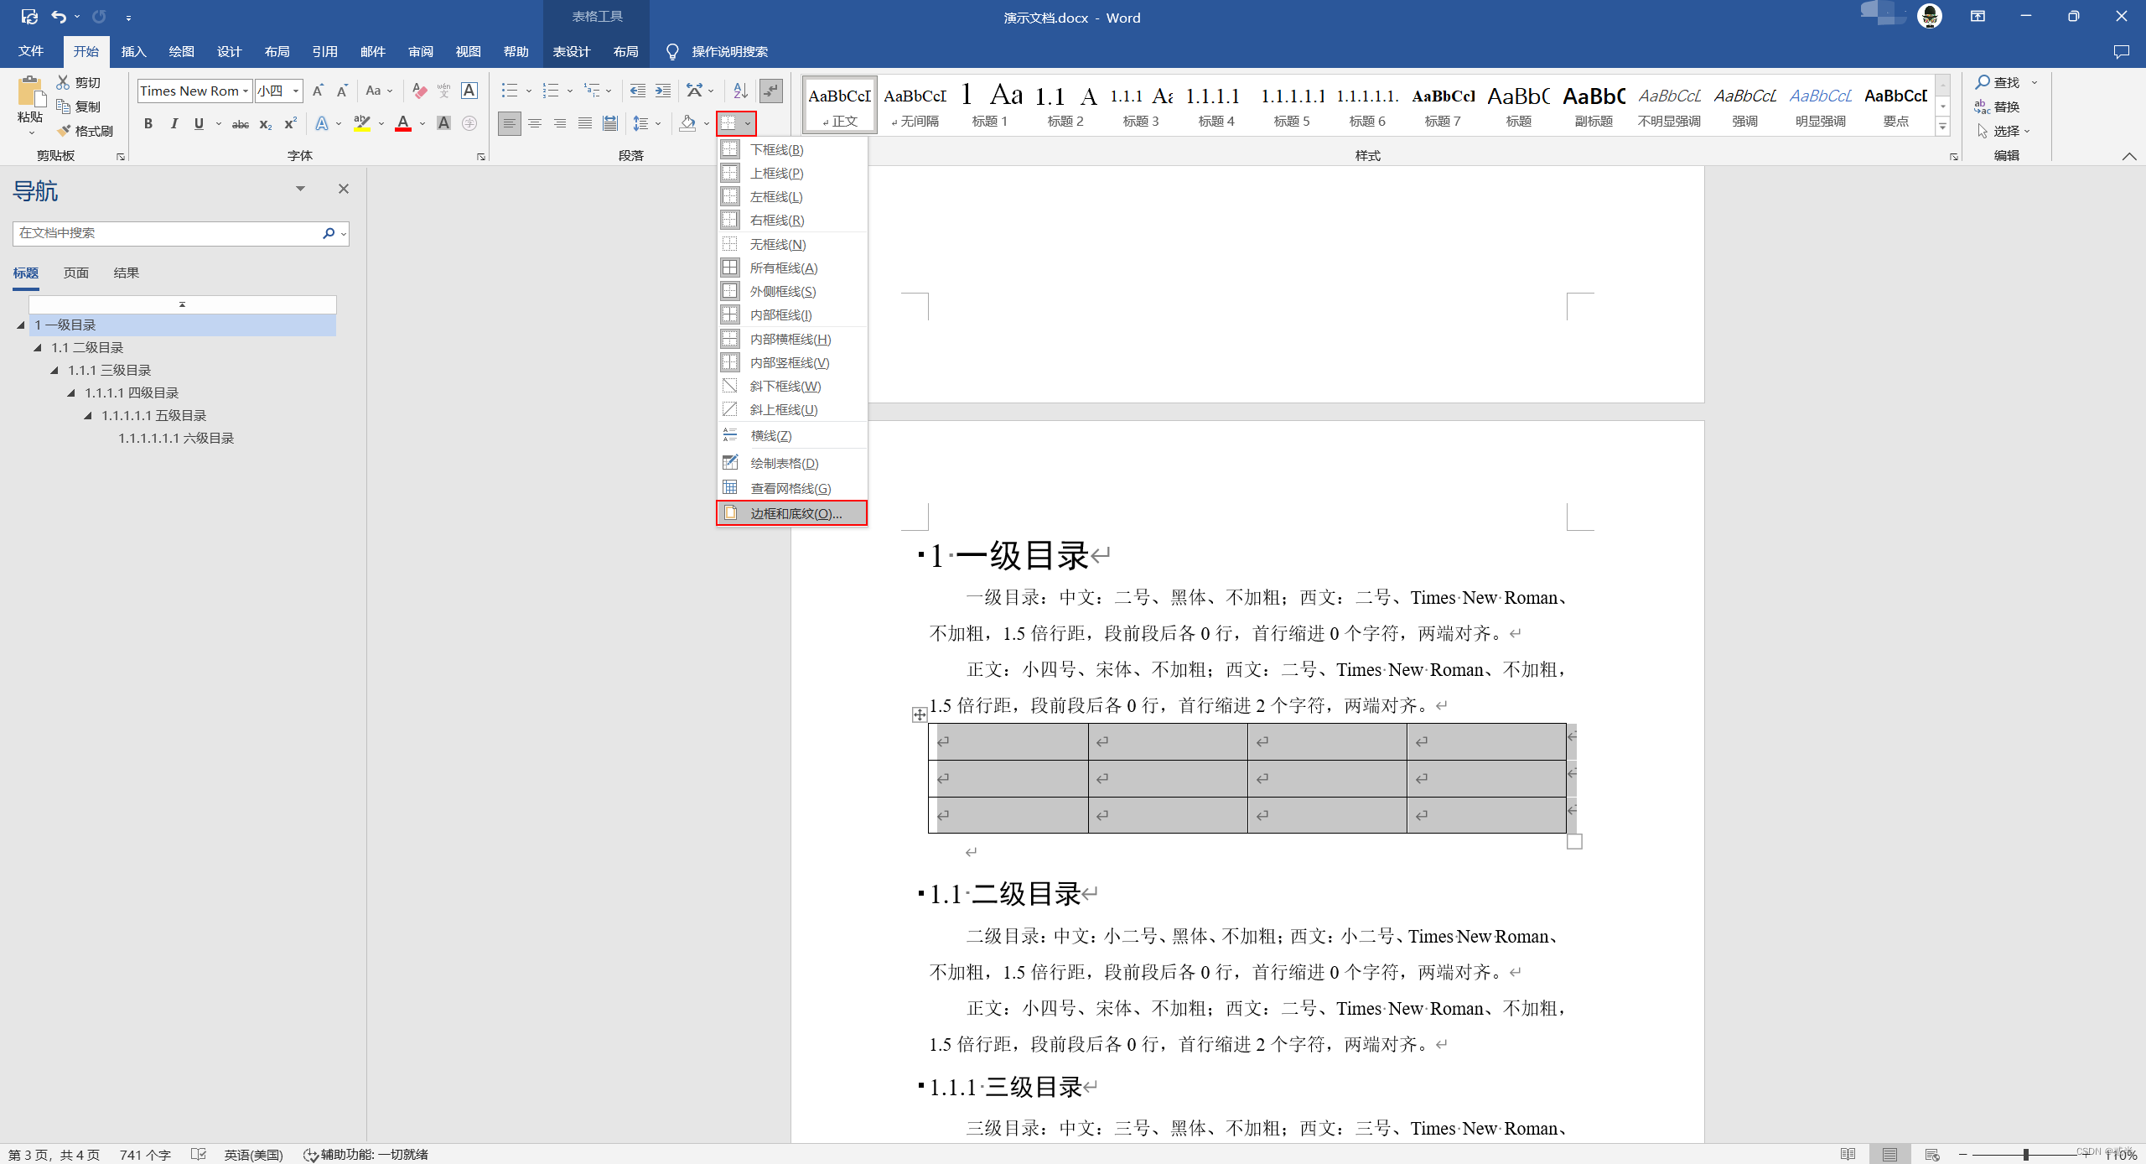Apply strikethrough to text

pyautogui.click(x=241, y=124)
